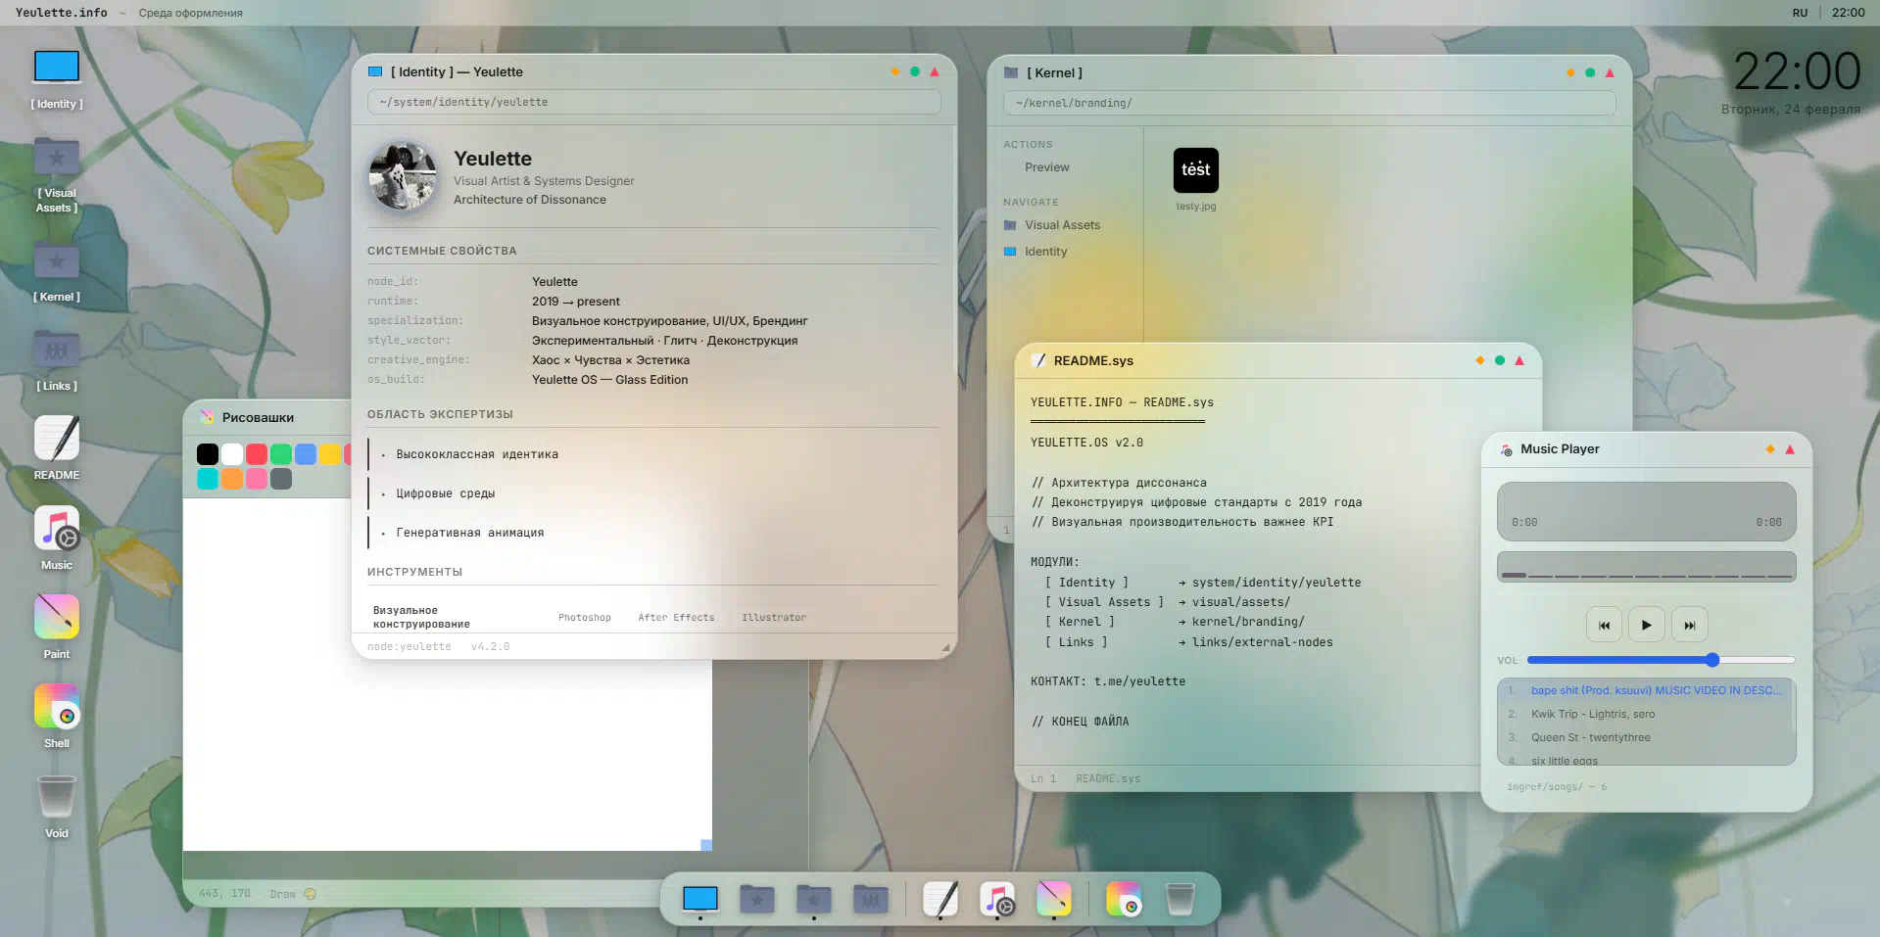Navigate to Identity in Kernel sidebar
The height and width of the screenshot is (937, 1880).
(x=1045, y=252)
